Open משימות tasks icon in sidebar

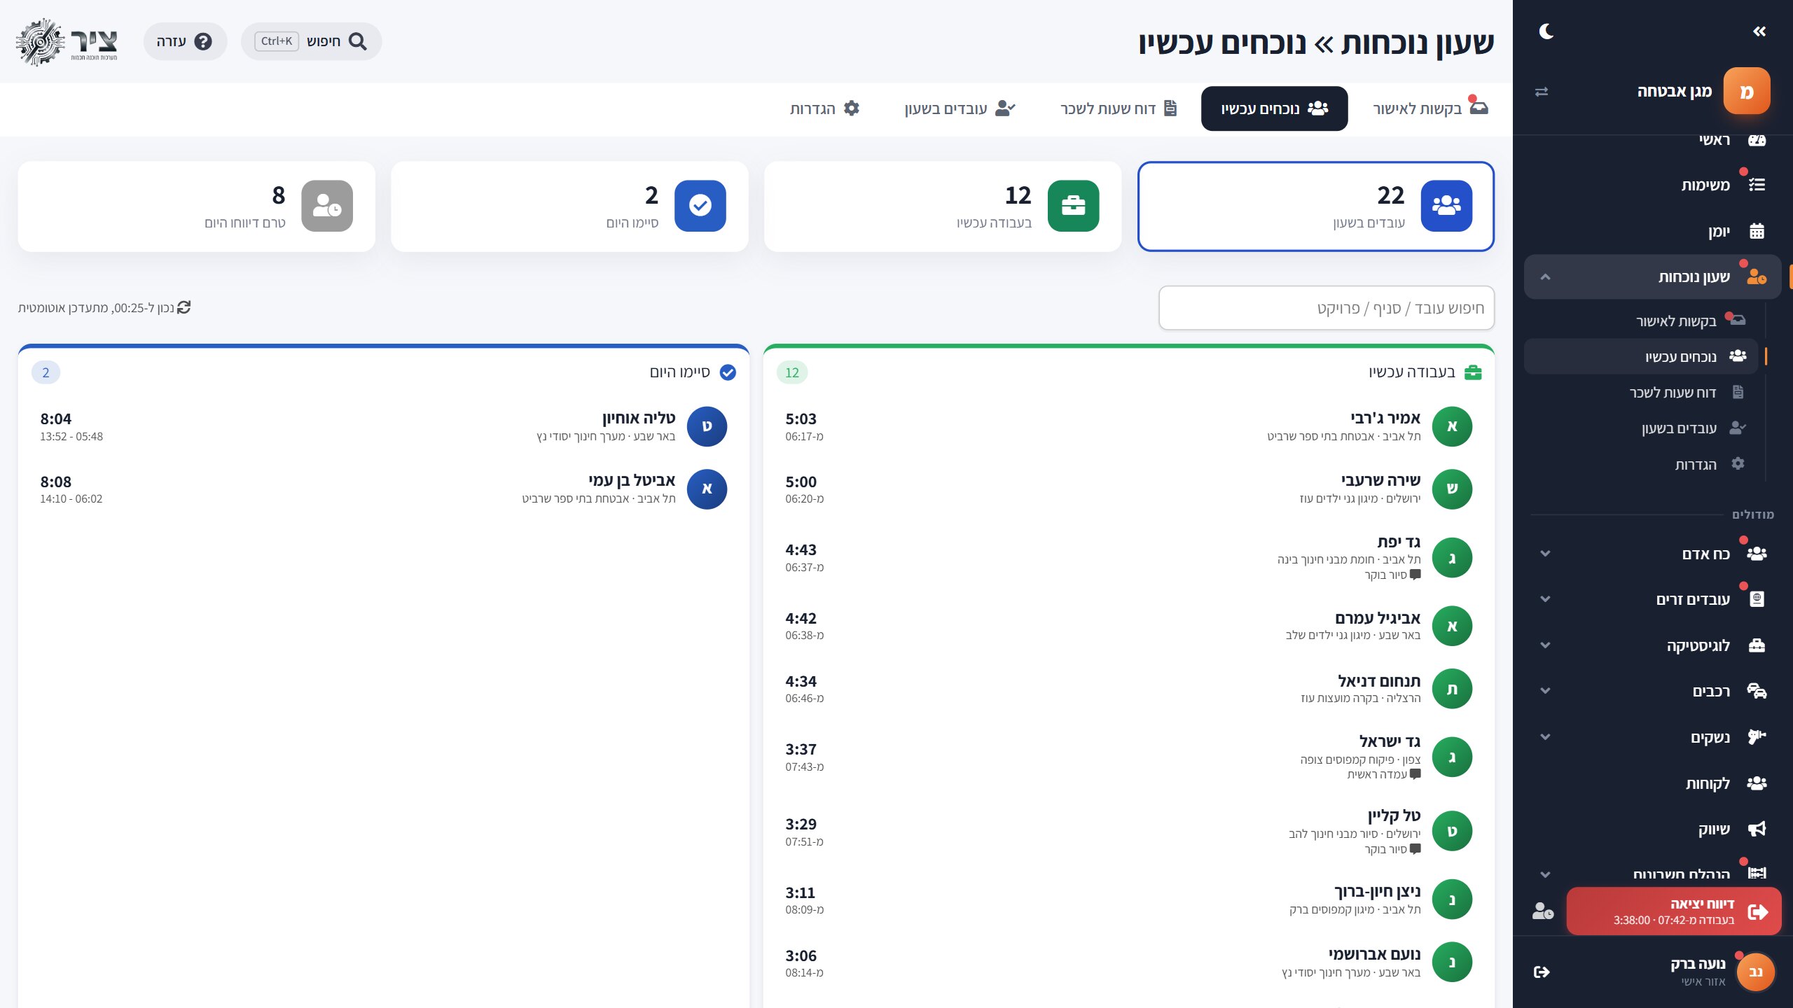tap(1757, 185)
